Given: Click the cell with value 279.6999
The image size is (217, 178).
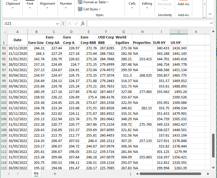Looking at the screenshot, I should pos(106,65).
